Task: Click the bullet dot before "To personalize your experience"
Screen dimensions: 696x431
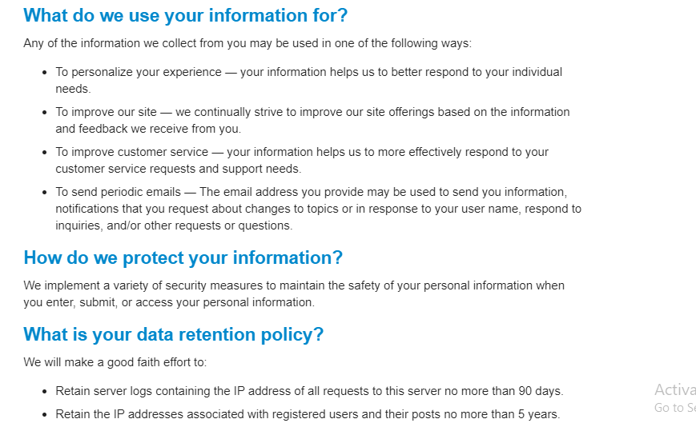Action: pos(44,73)
